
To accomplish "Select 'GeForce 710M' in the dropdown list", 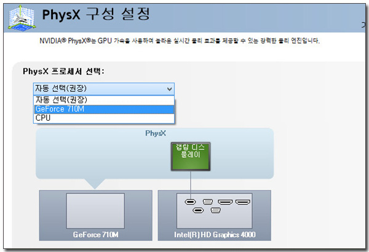I will point(104,109).
